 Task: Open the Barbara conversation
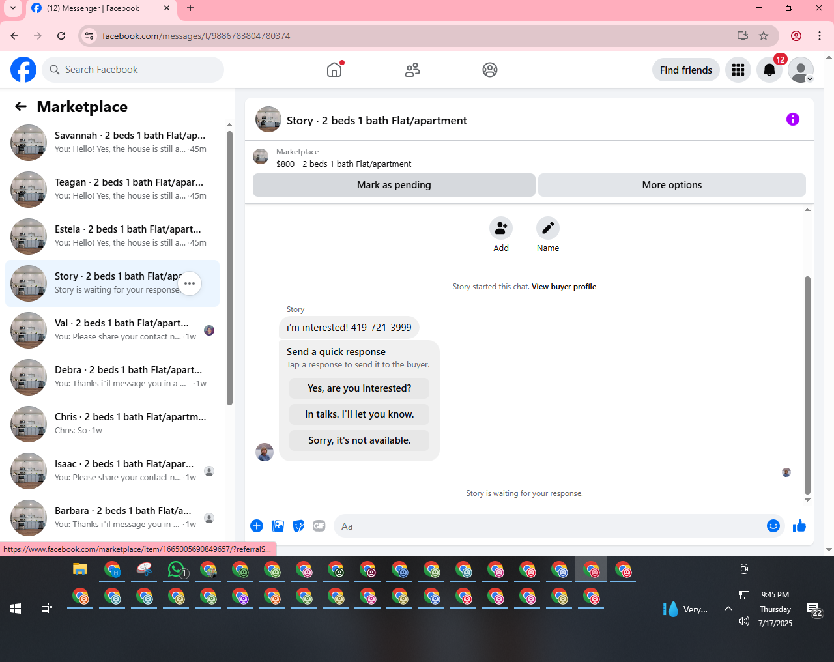[x=112, y=518]
